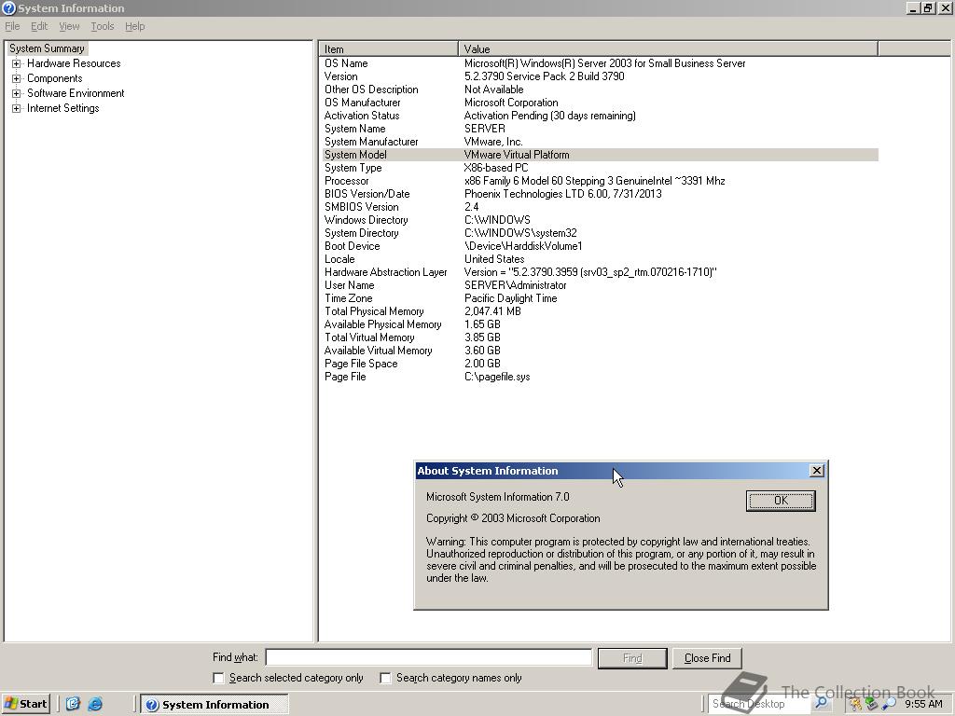955x716 pixels.
Task: Click value C:\pagefile.sys
Action: [x=497, y=377]
